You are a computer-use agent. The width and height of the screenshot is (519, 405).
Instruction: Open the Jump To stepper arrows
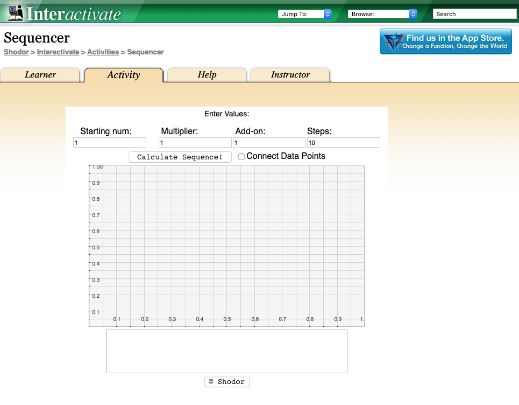pos(327,13)
